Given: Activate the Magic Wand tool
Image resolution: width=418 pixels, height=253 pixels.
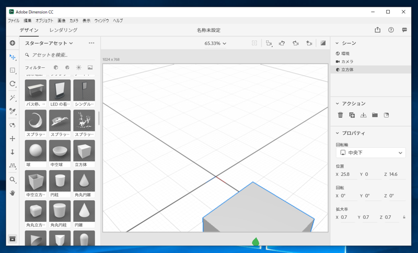Looking at the screenshot, I should point(13,98).
